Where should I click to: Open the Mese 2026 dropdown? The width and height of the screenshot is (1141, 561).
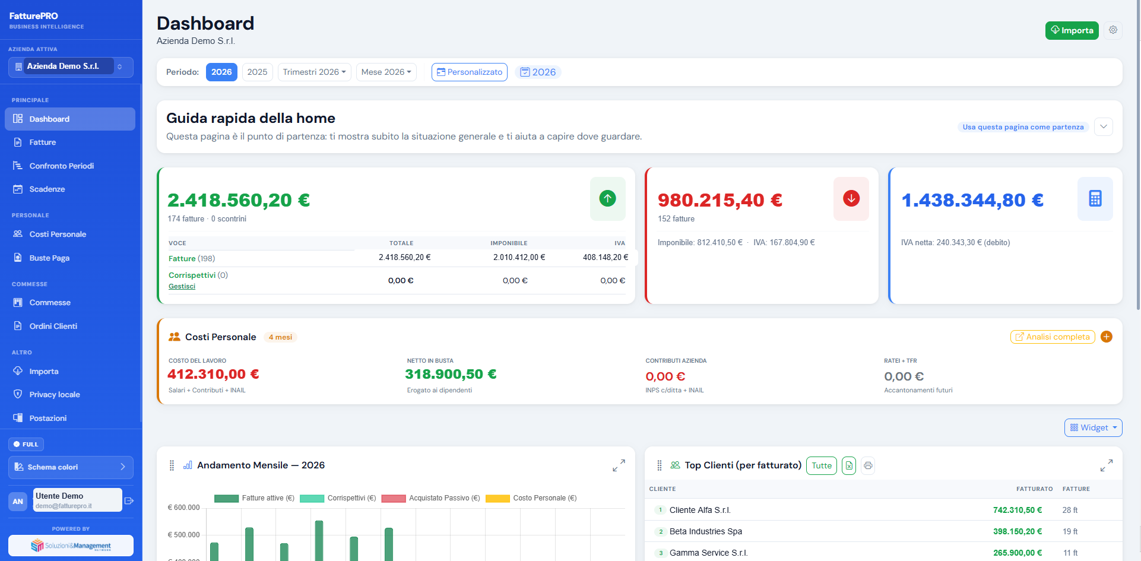pyautogui.click(x=386, y=72)
